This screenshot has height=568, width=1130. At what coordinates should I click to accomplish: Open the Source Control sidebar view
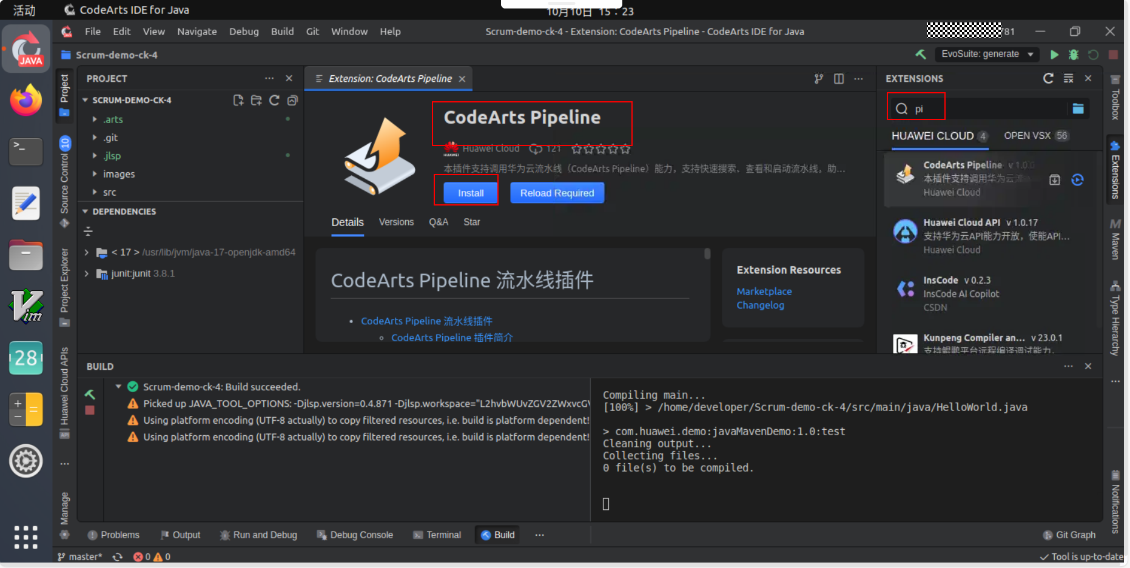(65, 182)
